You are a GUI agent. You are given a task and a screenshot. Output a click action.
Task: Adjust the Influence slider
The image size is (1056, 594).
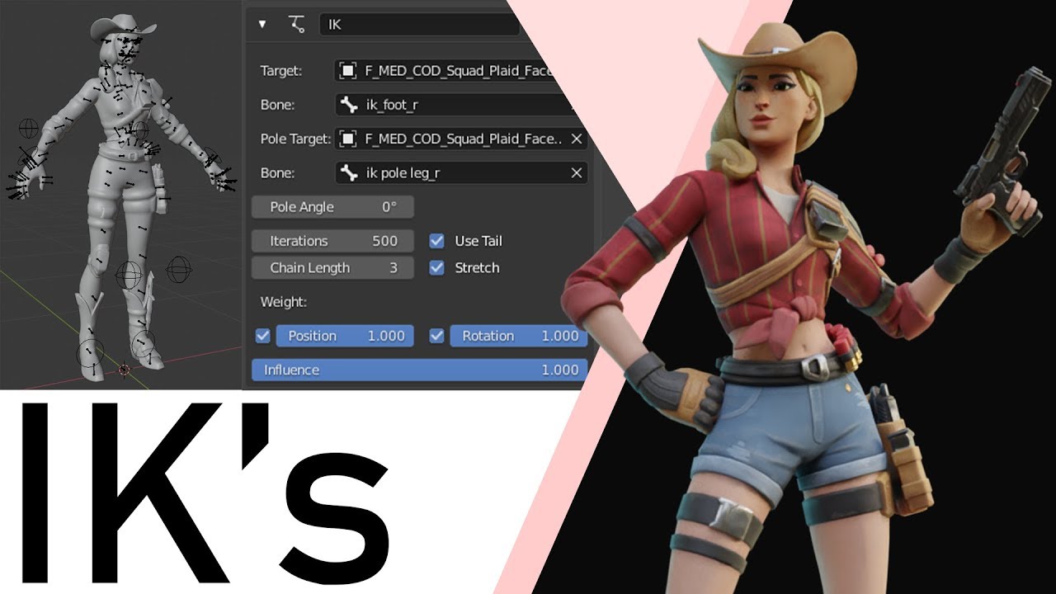click(419, 370)
